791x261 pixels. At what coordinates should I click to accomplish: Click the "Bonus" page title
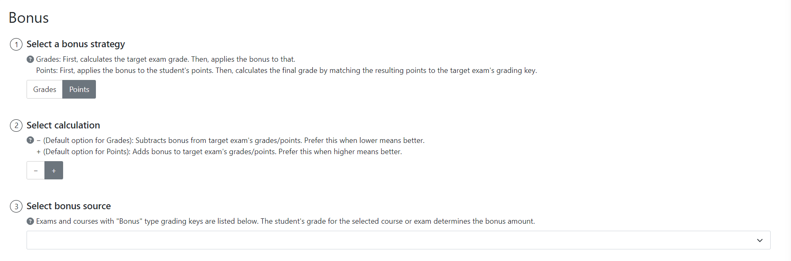[29, 18]
